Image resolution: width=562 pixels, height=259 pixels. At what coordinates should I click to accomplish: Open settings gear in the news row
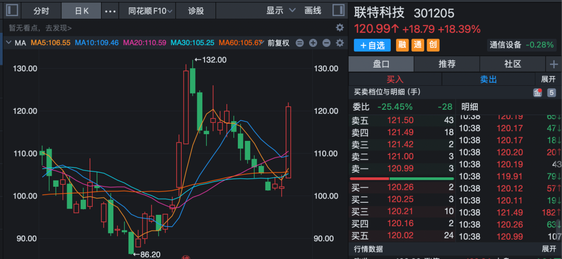coord(340,28)
